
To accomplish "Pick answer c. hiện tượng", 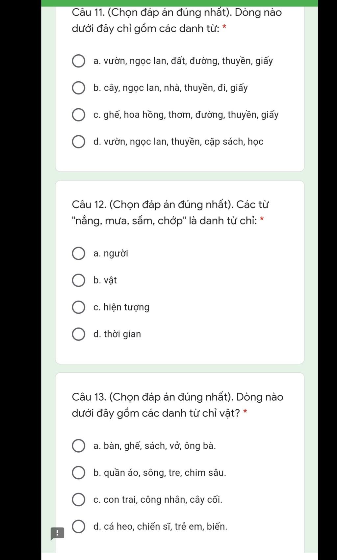I will click(78, 307).
